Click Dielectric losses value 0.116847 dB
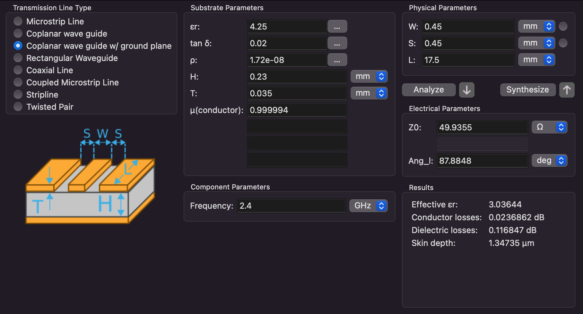This screenshot has width=583, height=314. tap(513, 230)
